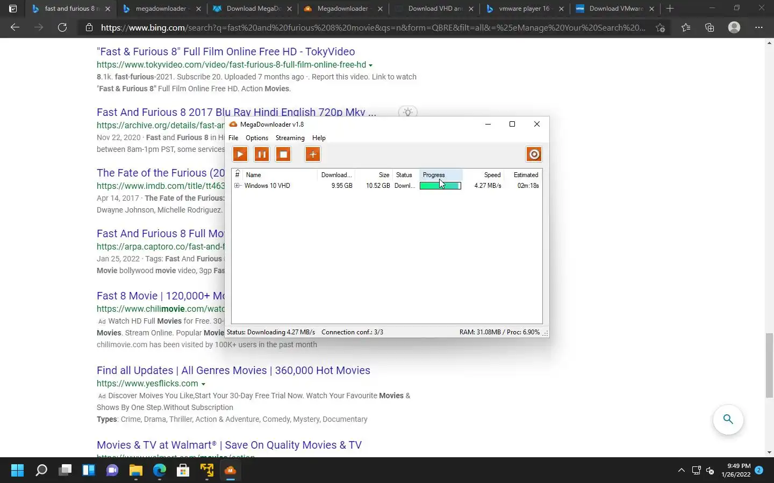Expand the Windows 10 VHD download row
774x483 pixels.
(x=237, y=186)
